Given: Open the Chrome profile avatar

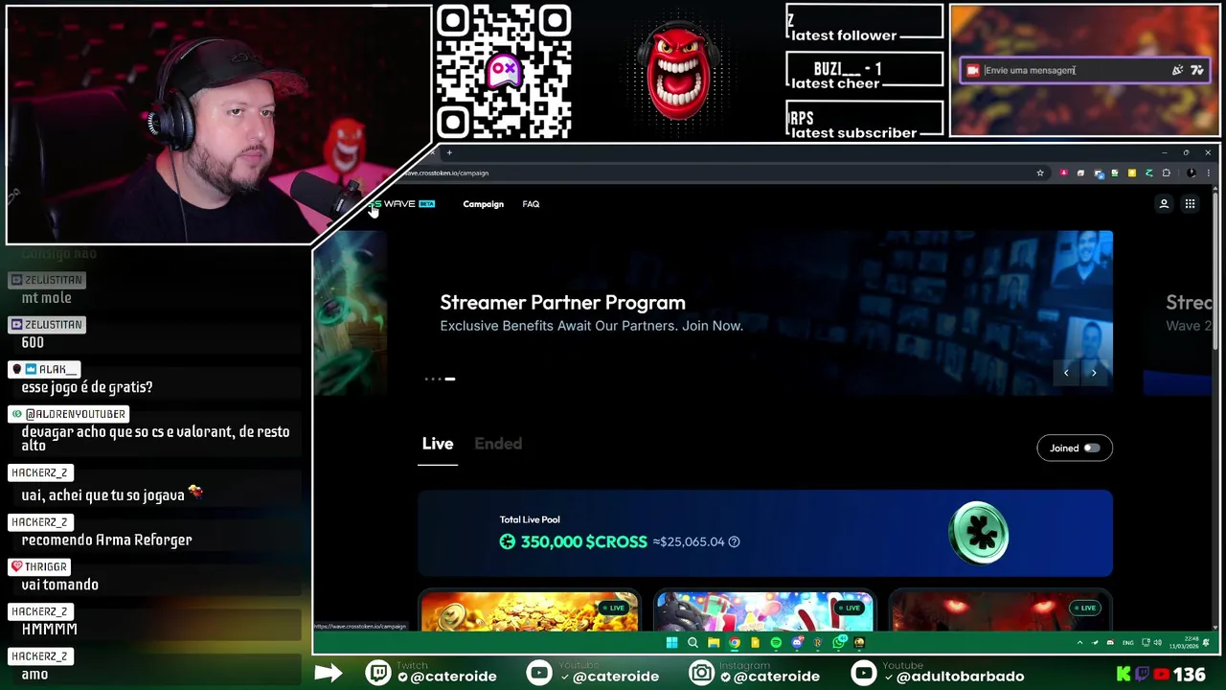Looking at the screenshot, I should coord(1192,173).
